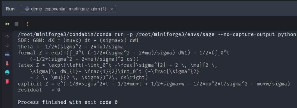Click the 'residual = 0' output line
297x108 pixels.
tap(39, 90)
